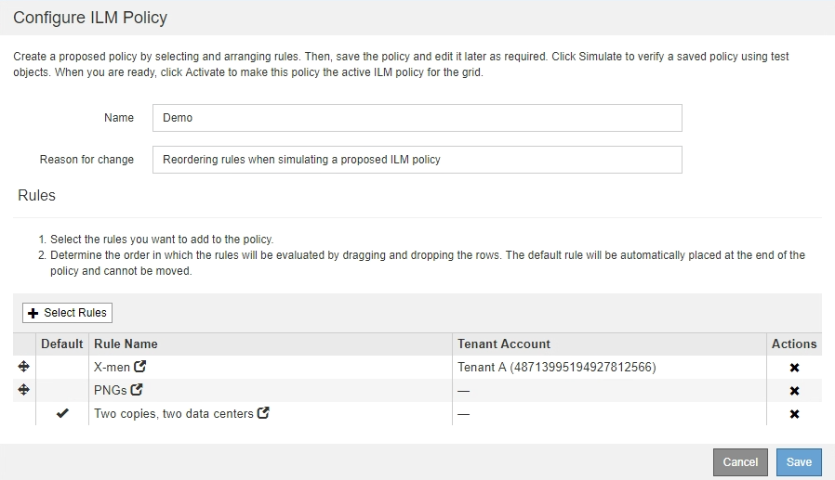Open X-men rule details external link icon

click(140, 367)
